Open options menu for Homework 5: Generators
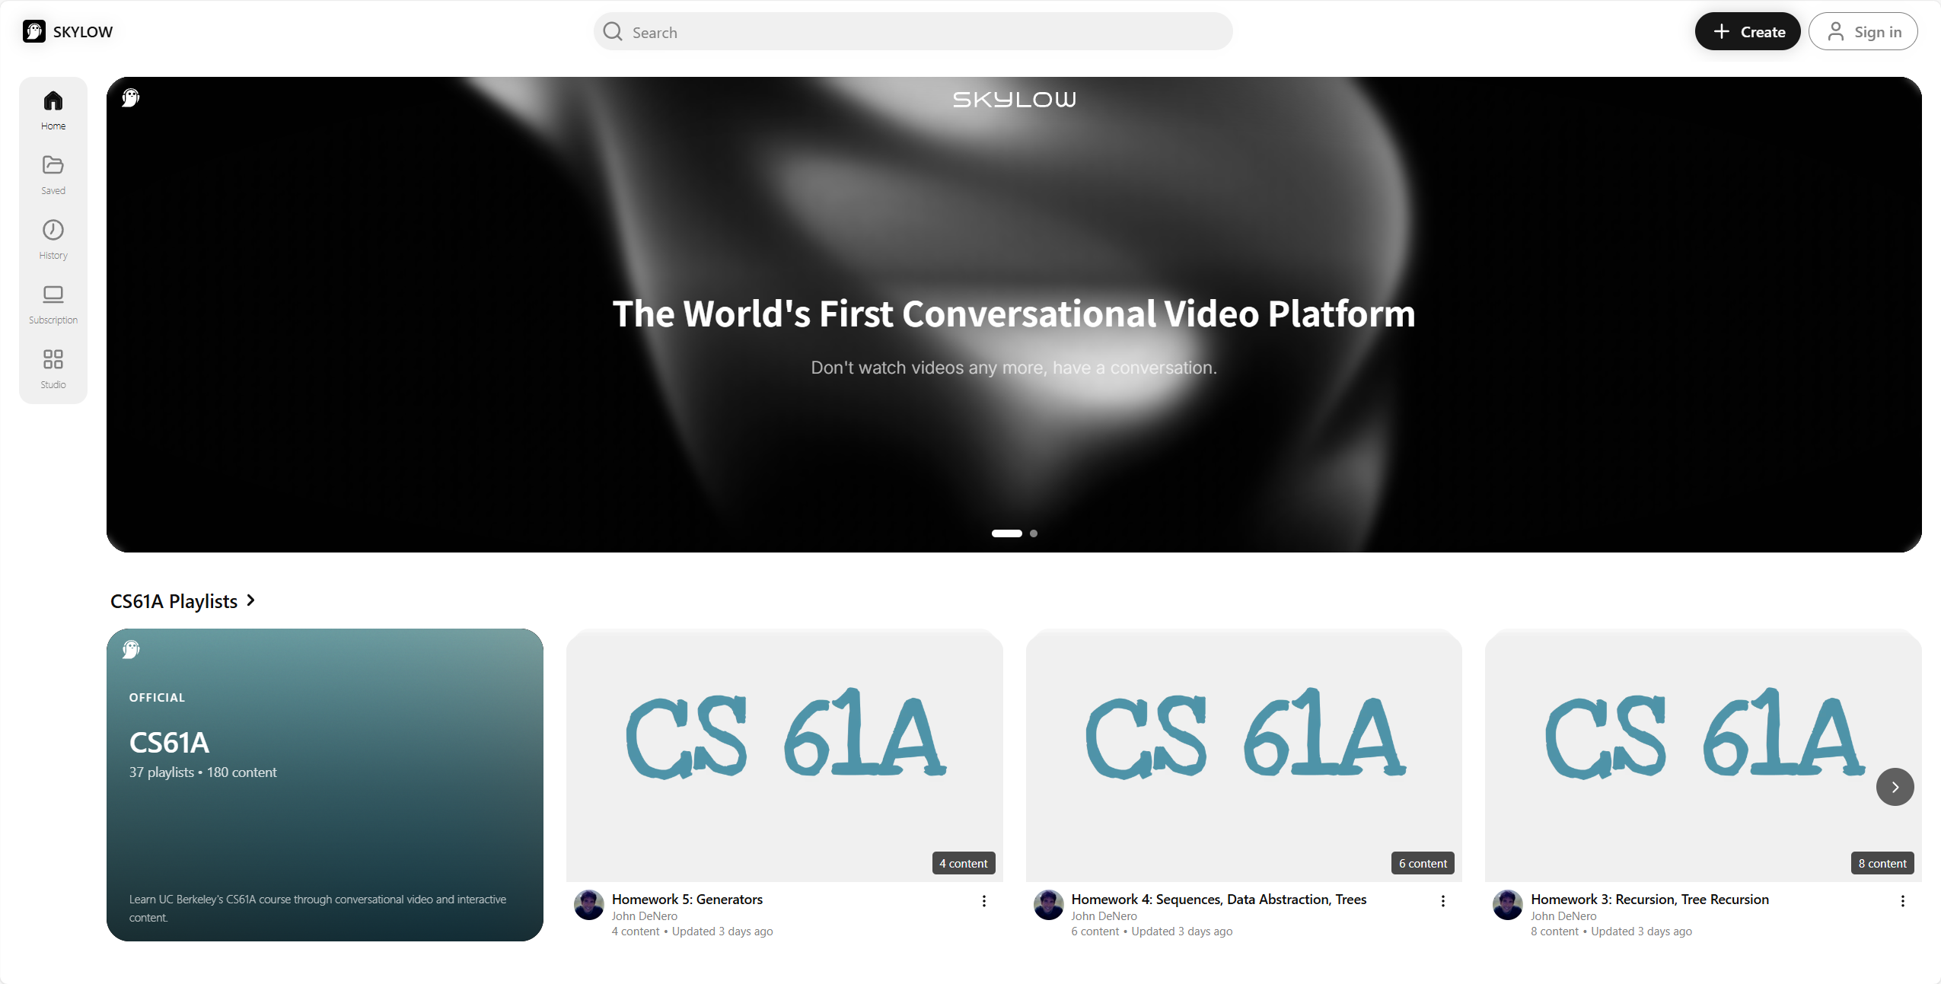The width and height of the screenshot is (1941, 984). tap(983, 901)
